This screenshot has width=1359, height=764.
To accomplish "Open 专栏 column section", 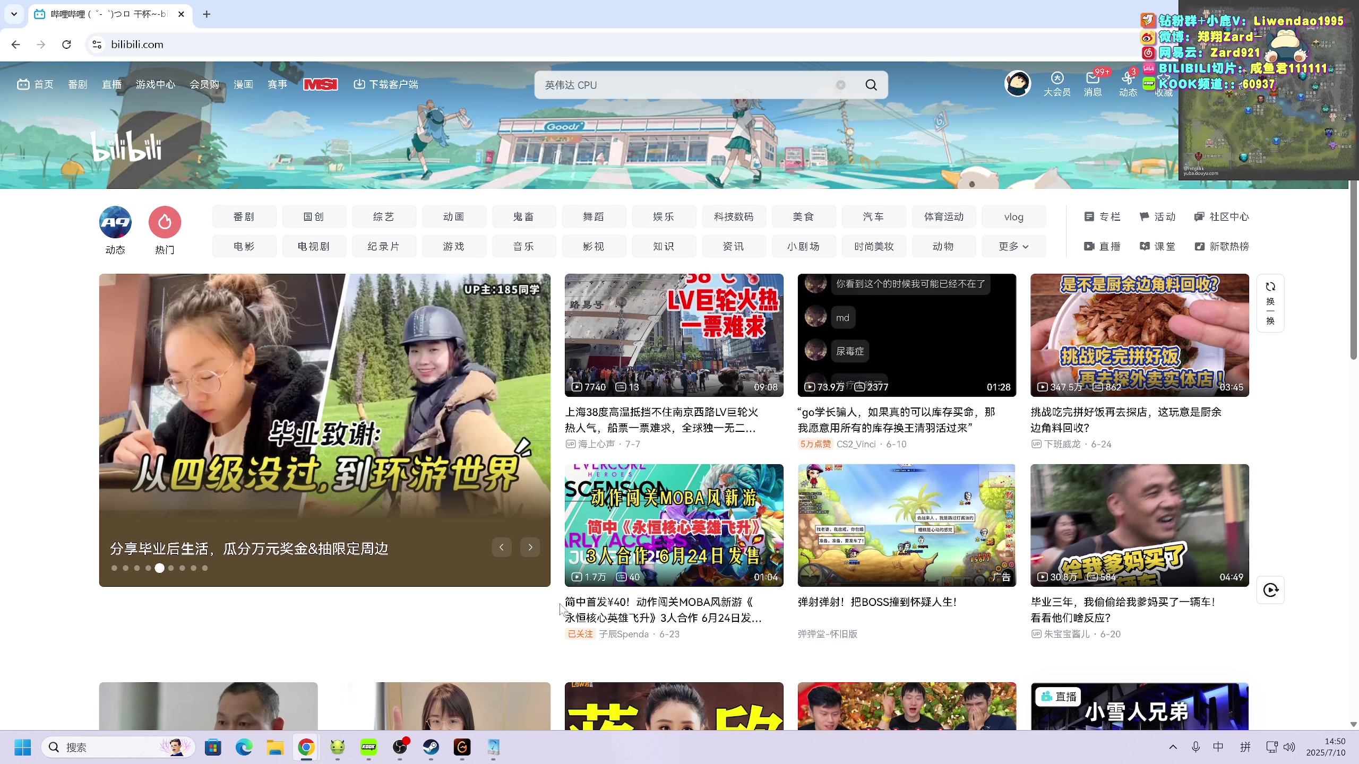I will tap(1102, 216).
